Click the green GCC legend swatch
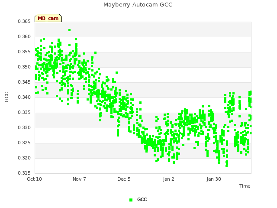The height and width of the screenshot is (208, 277). (x=131, y=200)
